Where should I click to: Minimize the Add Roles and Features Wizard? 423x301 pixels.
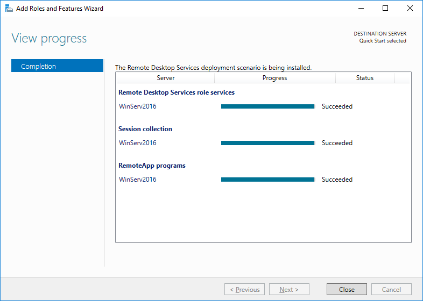click(x=360, y=9)
